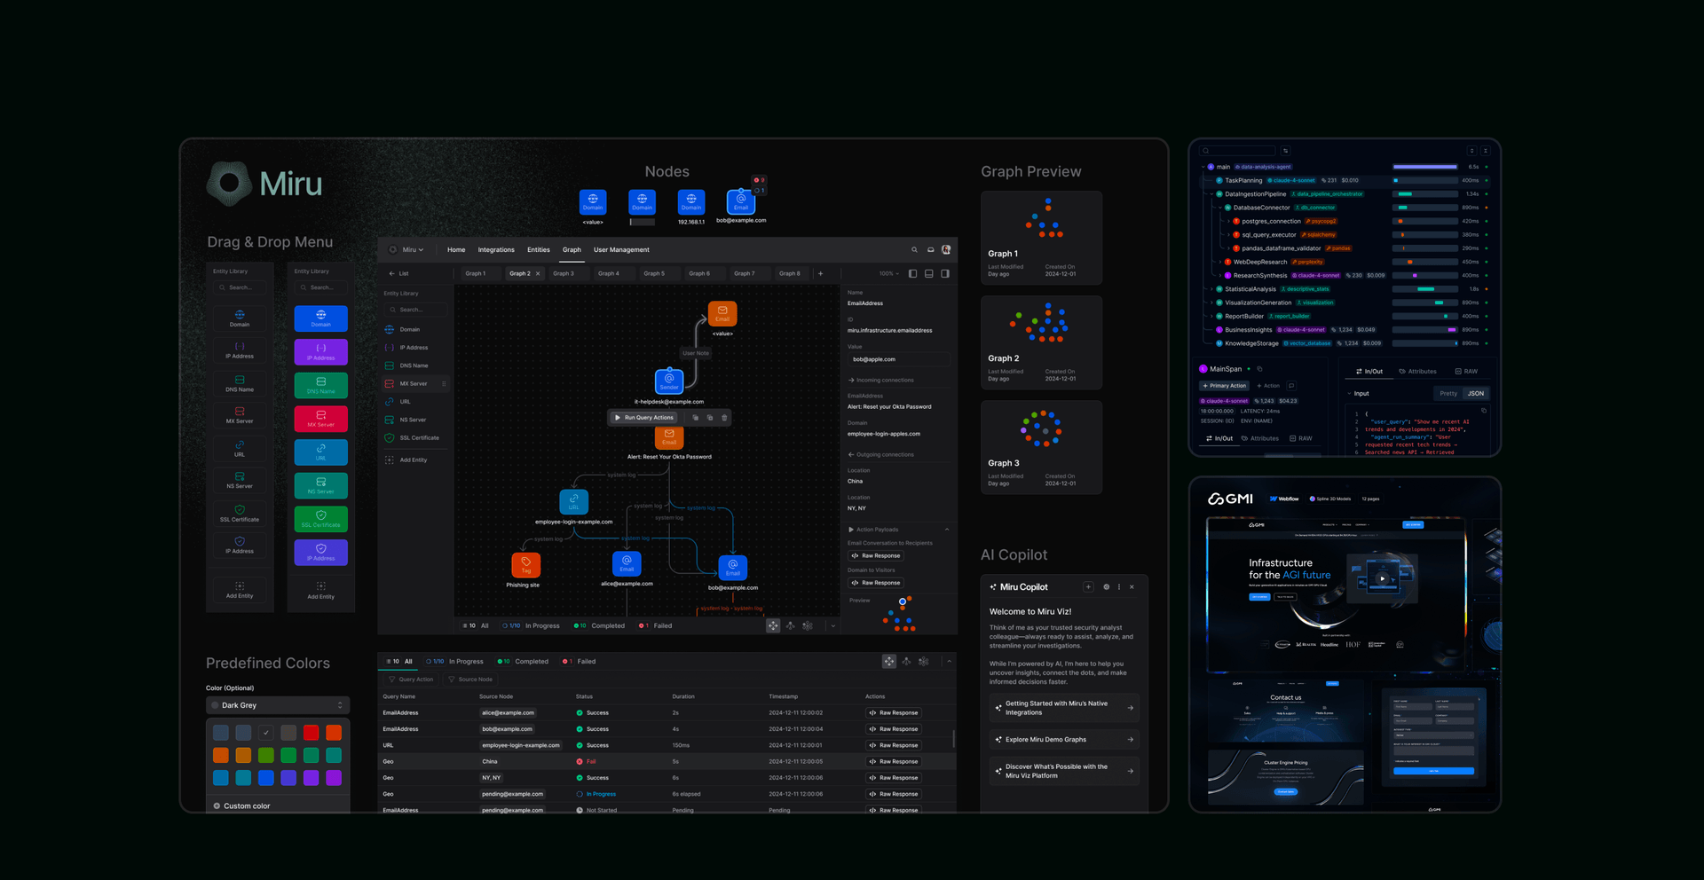The image size is (1704, 880).
Task: Open Explore Miru Demo Graphs link
Action: [1063, 740]
